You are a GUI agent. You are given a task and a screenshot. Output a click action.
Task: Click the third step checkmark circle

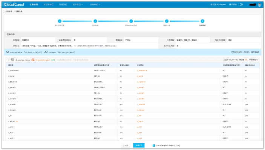coord(131,21)
